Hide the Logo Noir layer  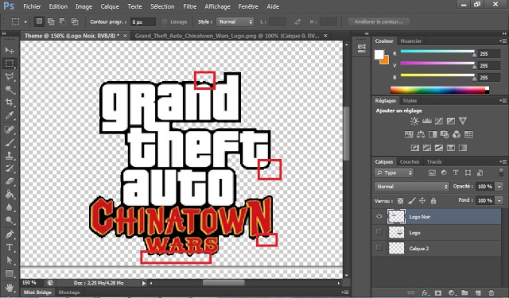tap(379, 216)
